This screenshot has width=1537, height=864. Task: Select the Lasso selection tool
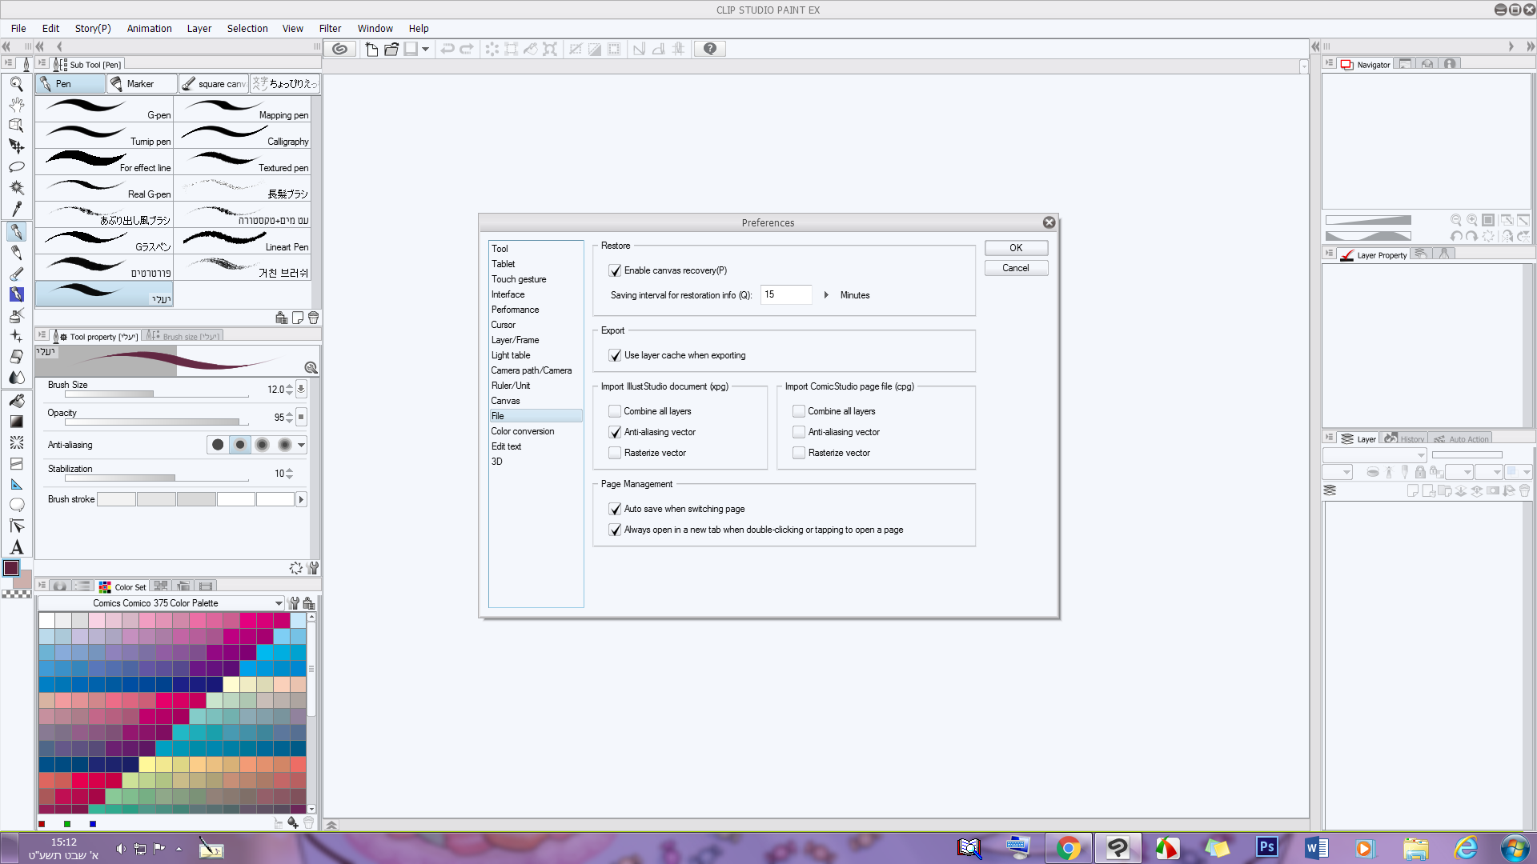click(16, 167)
